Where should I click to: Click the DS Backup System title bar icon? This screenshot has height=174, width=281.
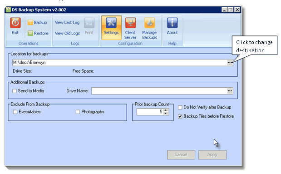point(8,10)
